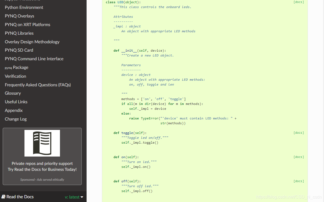Open the Glossary page
324x202 pixels.
tap(13, 93)
